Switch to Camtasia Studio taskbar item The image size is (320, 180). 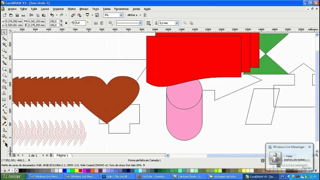[x=189, y=176]
